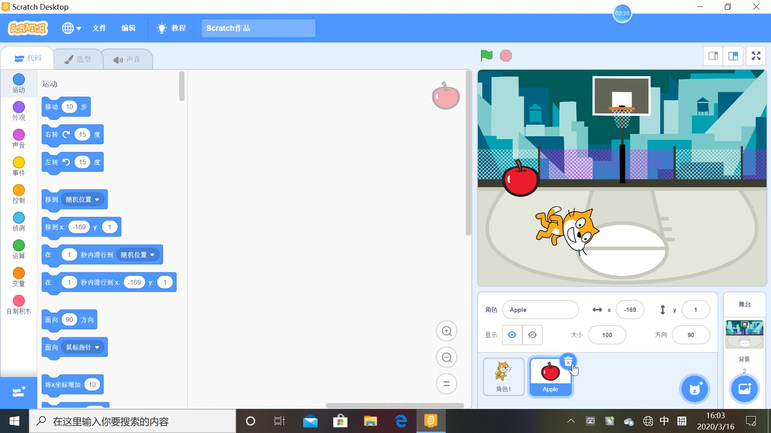
Task: Click the red stop button
Action: tap(506, 56)
